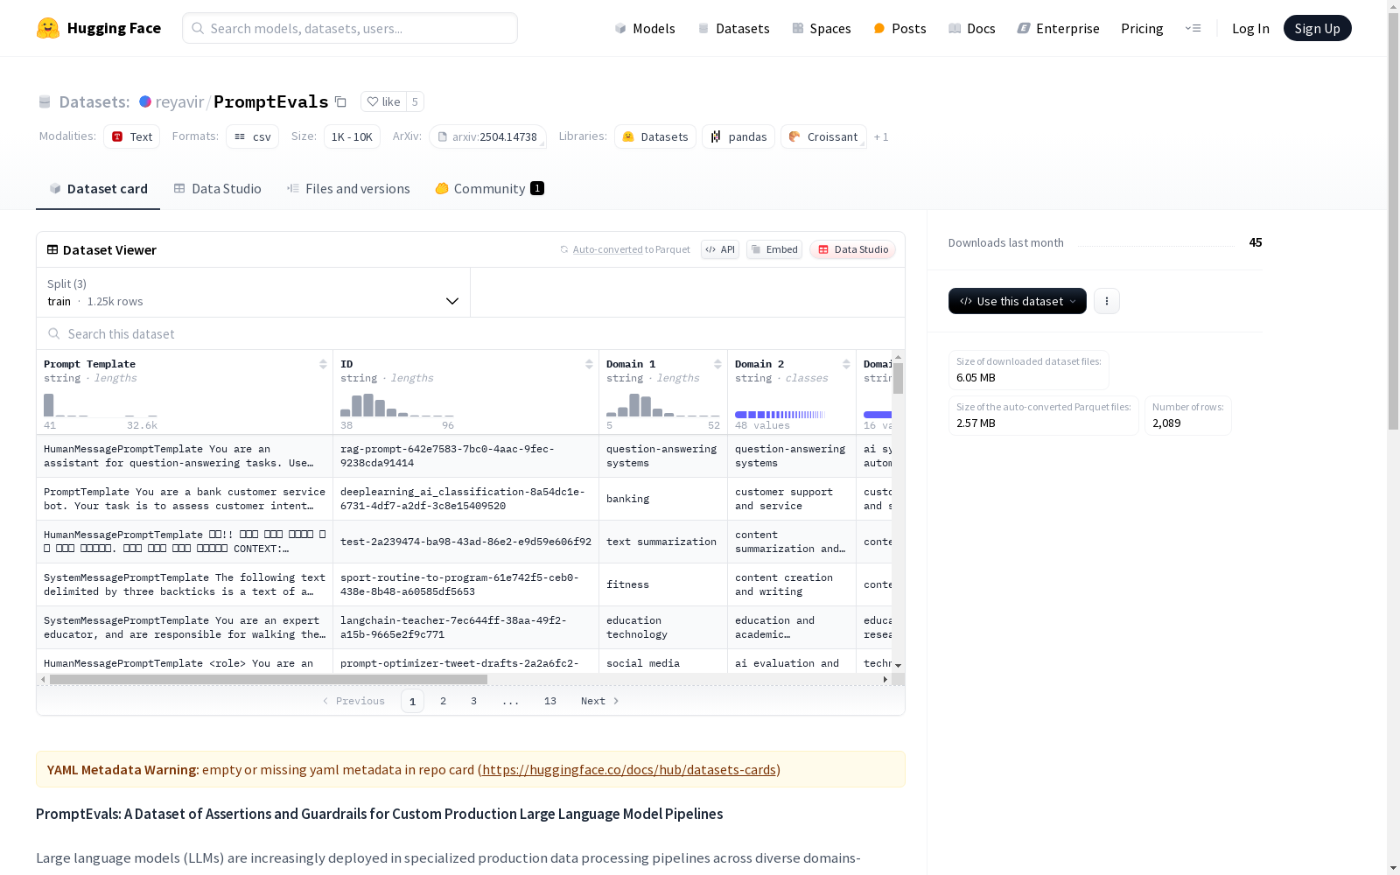The width and height of the screenshot is (1400, 875).
Task: Open the more navigation menu icon
Action: coord(1193,28)
